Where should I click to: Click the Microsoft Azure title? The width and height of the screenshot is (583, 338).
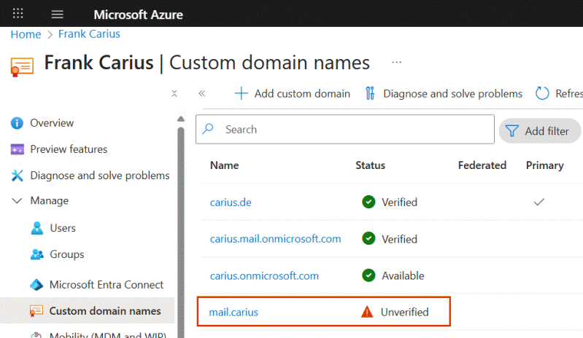139,15
